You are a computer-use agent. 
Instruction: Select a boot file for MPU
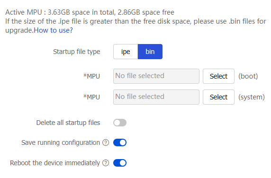pyautogui.click(x=218, y=76)
